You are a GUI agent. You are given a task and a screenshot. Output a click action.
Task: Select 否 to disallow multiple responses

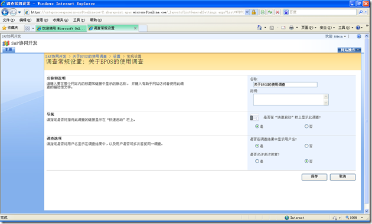coord(306,161)
